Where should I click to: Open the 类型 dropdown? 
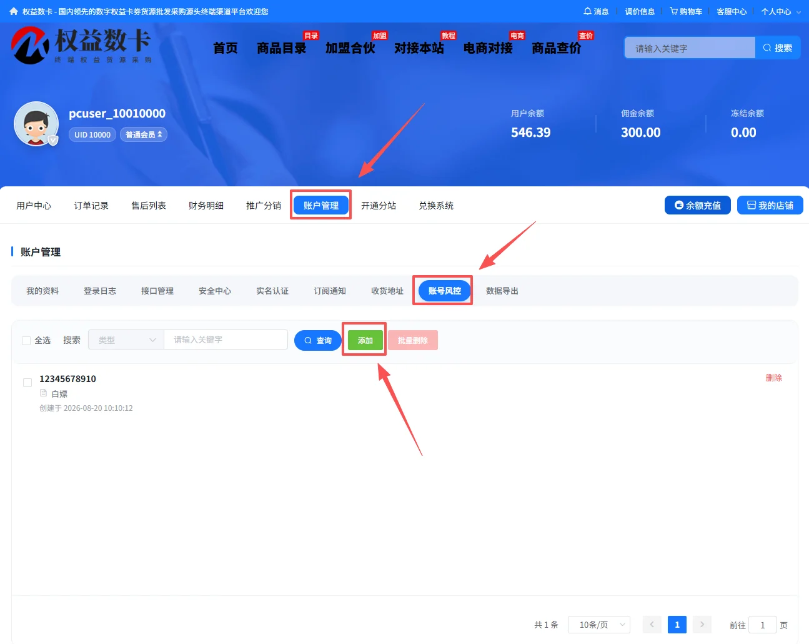[126, 340]
